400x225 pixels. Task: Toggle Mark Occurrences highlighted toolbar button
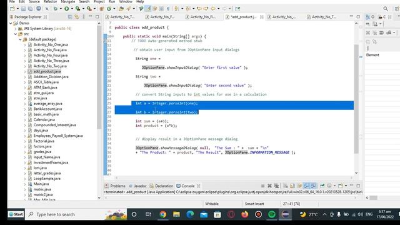pyautogui.click(x=148, y=9)
